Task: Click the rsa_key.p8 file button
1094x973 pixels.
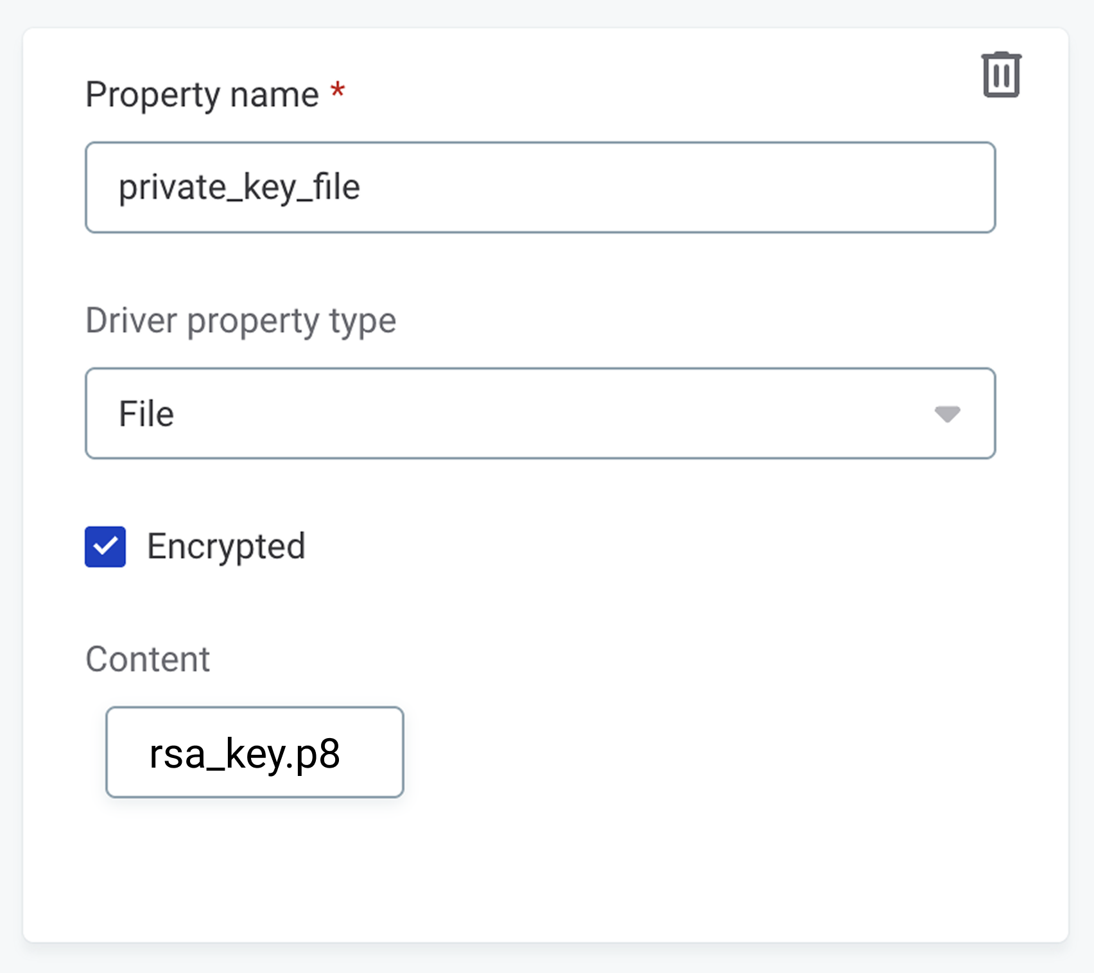Action: (255, 752)
